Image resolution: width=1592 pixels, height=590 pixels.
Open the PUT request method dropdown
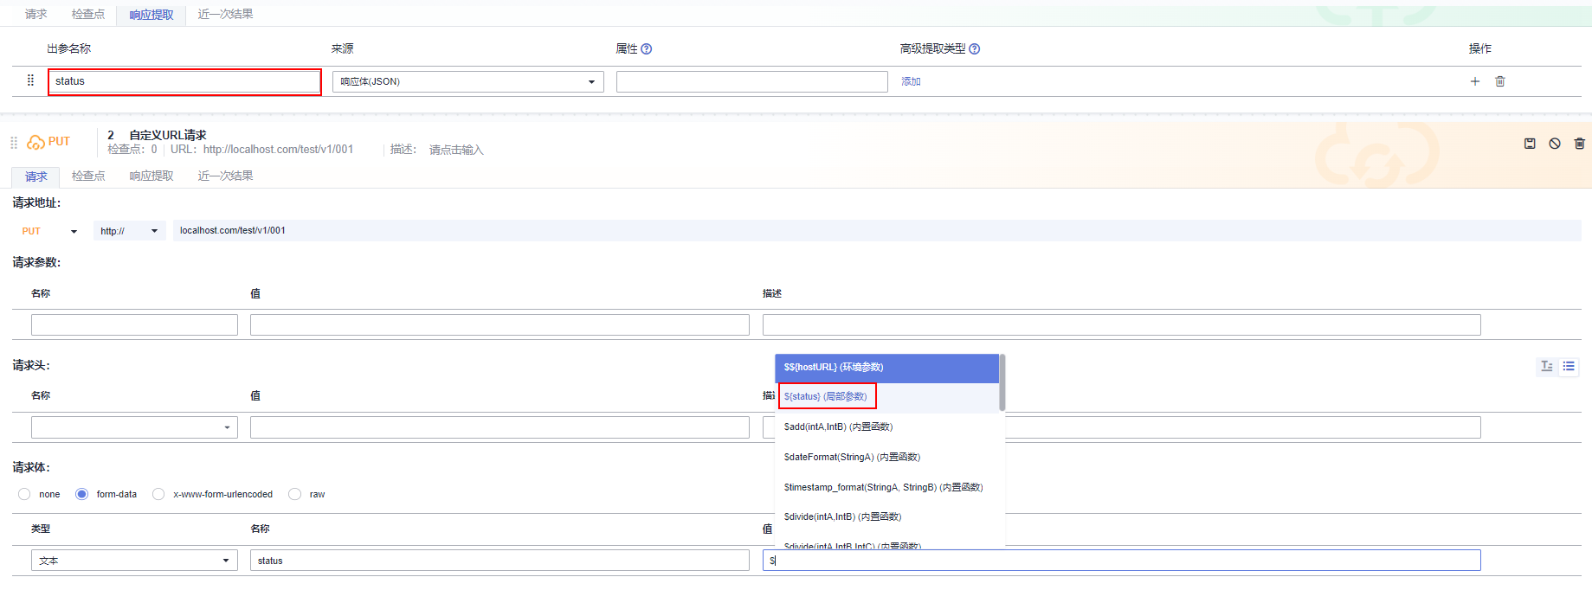(x=49, y=231)
